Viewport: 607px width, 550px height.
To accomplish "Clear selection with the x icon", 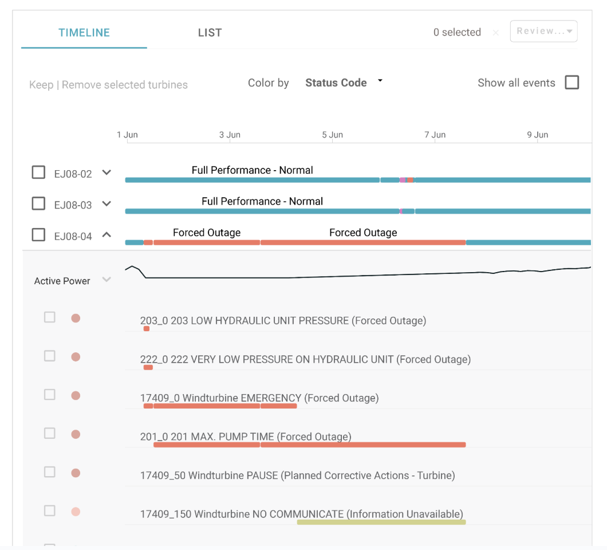I will click(496, 33).
